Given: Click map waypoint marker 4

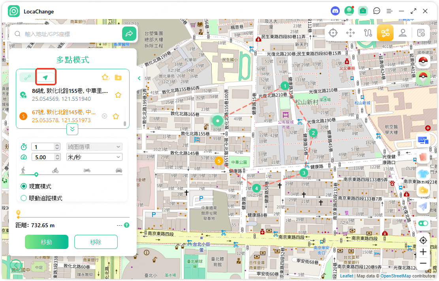Looking at the screenshot, I should point(256,188).
